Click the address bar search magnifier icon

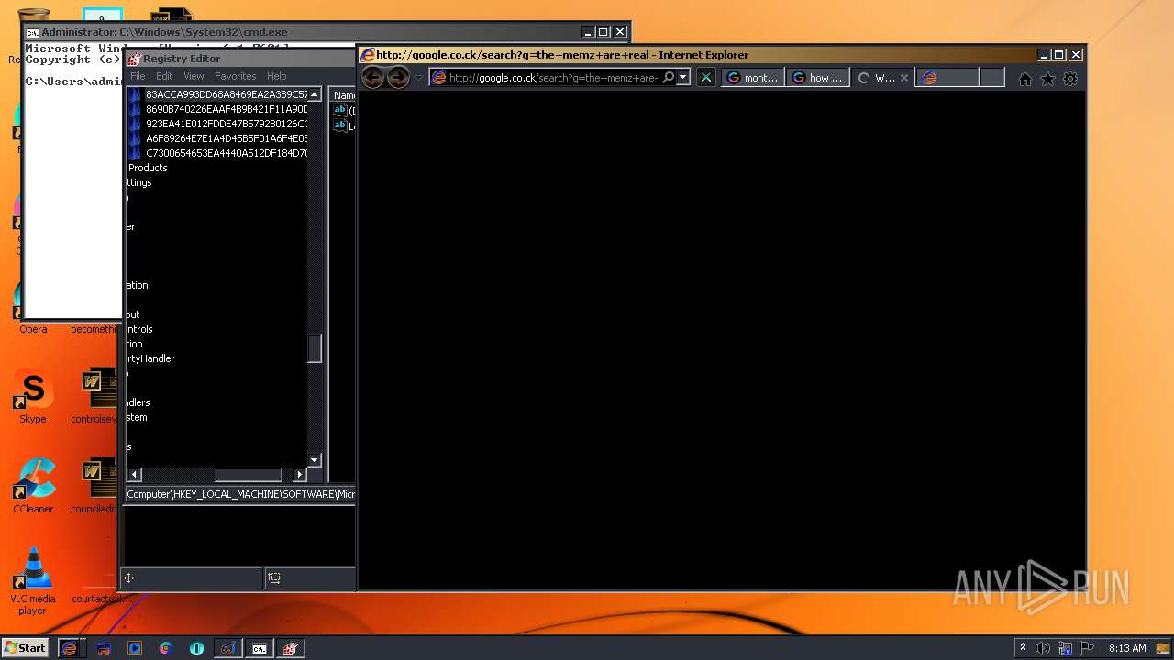coord(669,78)
